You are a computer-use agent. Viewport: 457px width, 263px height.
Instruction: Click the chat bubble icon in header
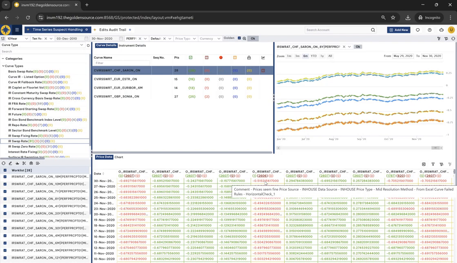417,30
